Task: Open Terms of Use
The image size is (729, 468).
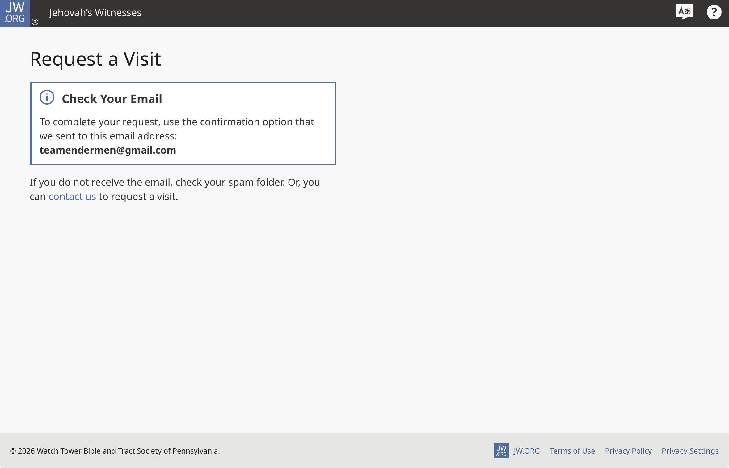Action: [x=572, y=451]
